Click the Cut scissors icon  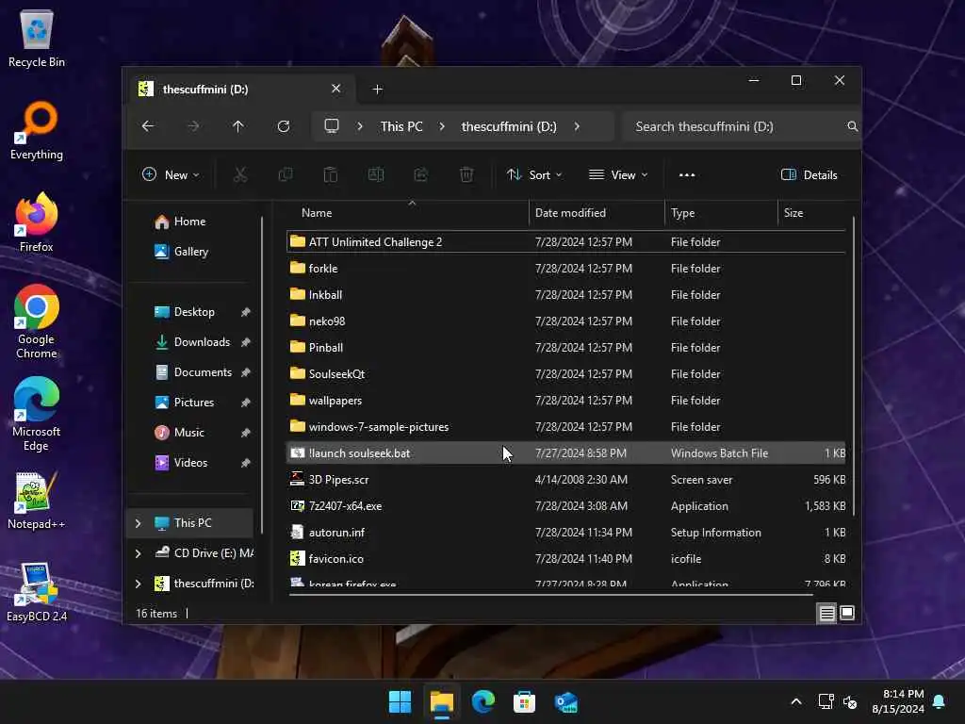[240, 174]
